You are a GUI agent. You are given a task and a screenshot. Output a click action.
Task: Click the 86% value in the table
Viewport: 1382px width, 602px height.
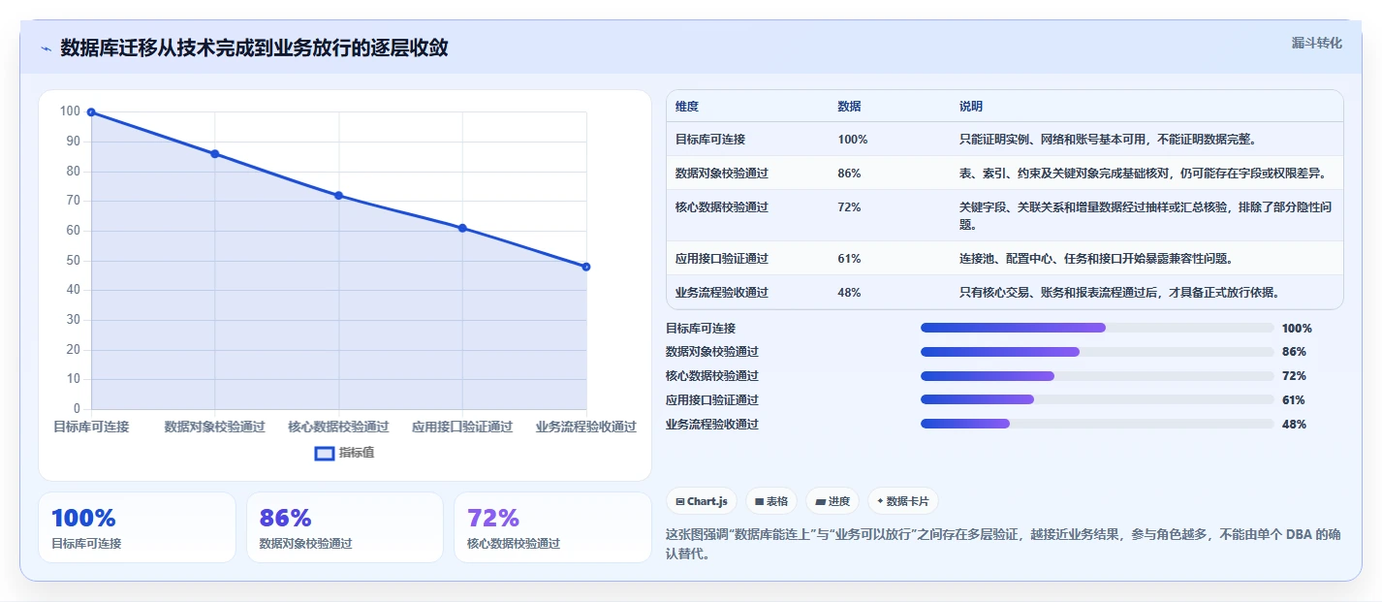click(849, 174)
